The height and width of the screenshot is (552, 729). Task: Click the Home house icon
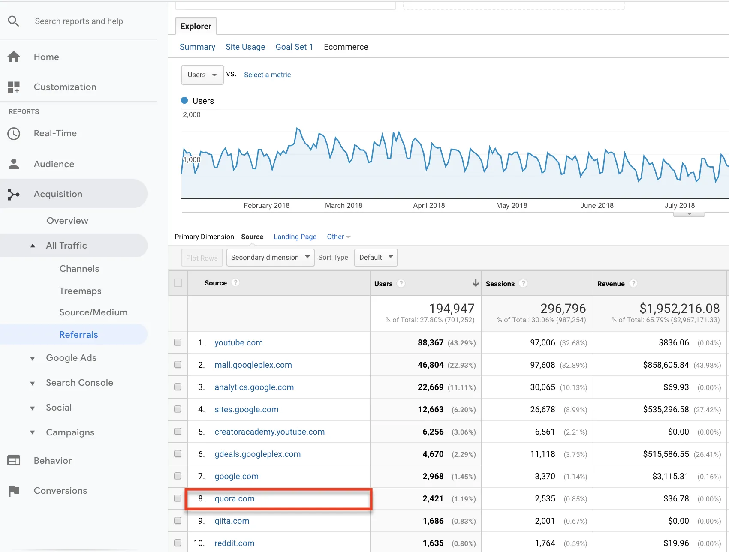pyautogui.click(x=14, y=57)
